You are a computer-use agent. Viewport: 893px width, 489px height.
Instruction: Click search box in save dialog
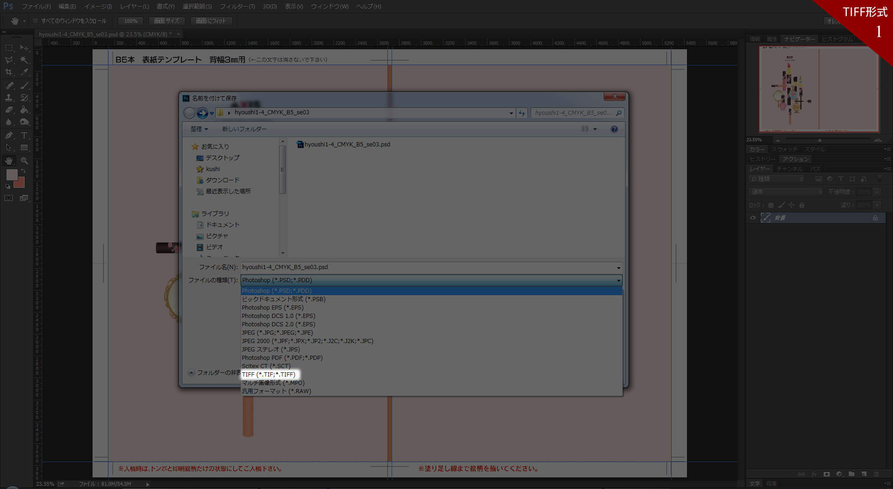577,113
